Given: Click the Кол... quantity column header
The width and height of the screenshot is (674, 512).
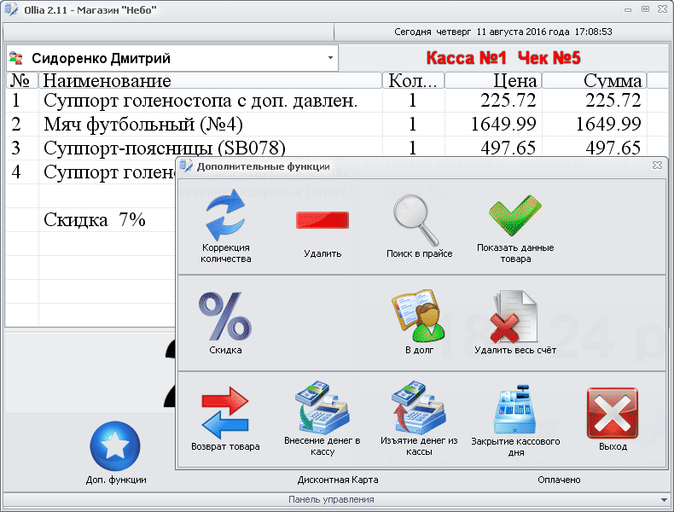Looking at the screenshot, I should pyautogui.click(x=413, y=80).
